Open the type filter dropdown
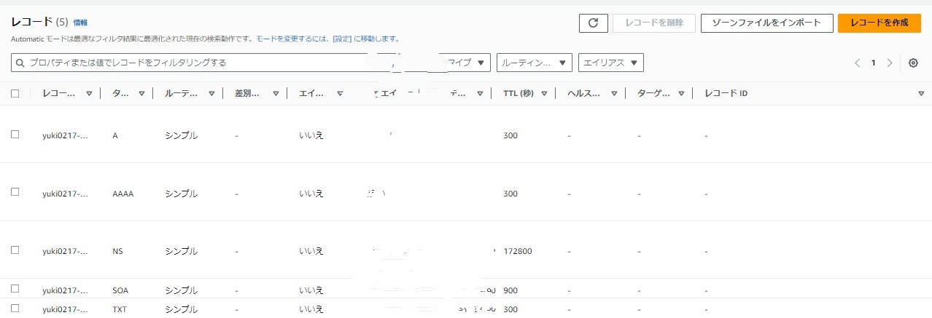932x318 pixels. coord(467,63)
